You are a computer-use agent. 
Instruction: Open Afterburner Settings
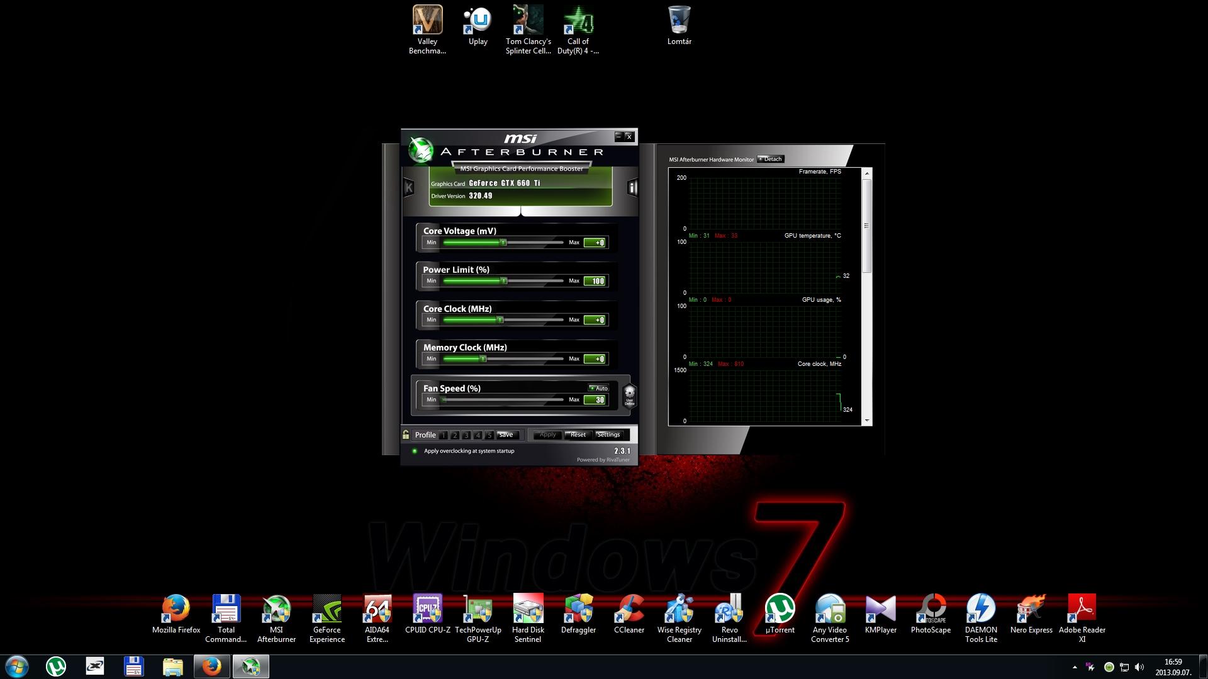(608, 435)
